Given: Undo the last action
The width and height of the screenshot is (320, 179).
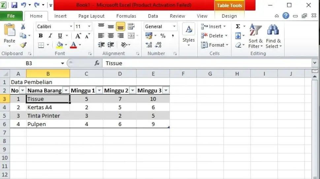Looking at the screenshot, I should pos(24,5).
